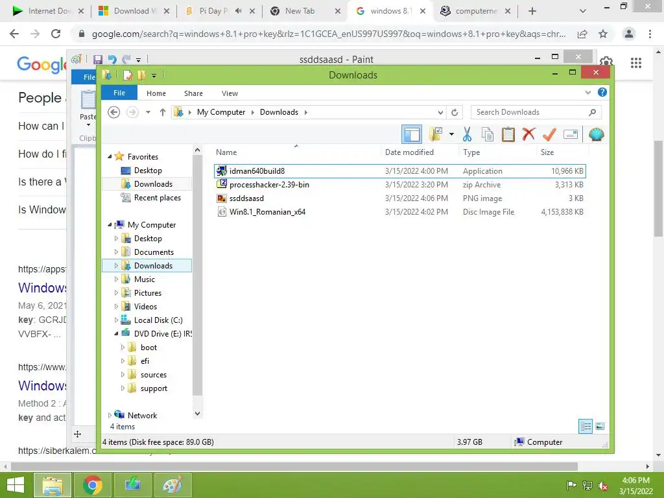The height and width of the screenshot is (498, 664).
Task: Open the folder options toolbar icon
Action: pyautogui.click(x=435, y=135)
